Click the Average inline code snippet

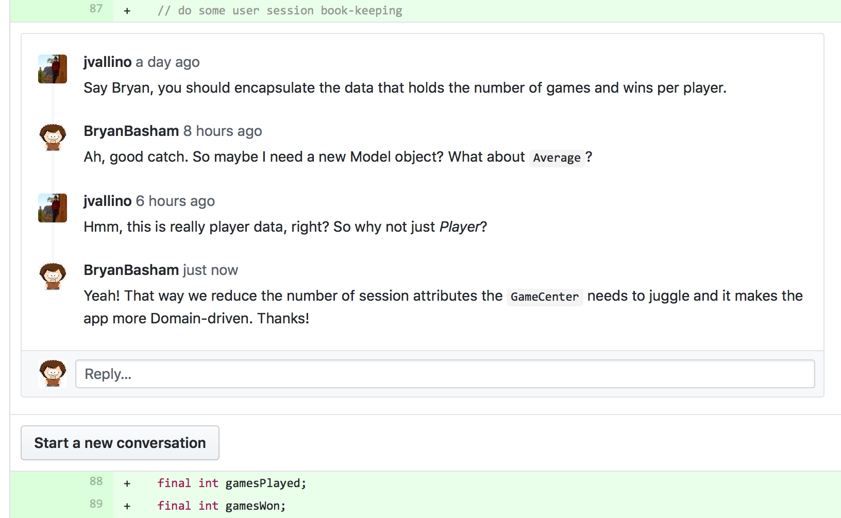tap(557, 158)
